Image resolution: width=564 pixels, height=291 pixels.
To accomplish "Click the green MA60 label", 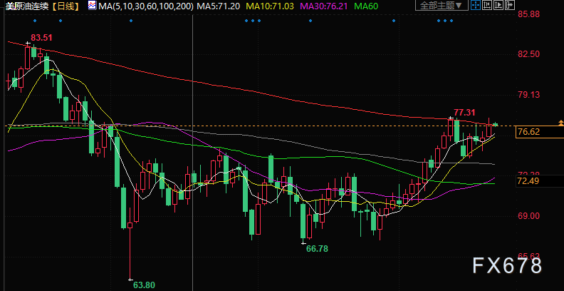I will (x=366, y=6).
